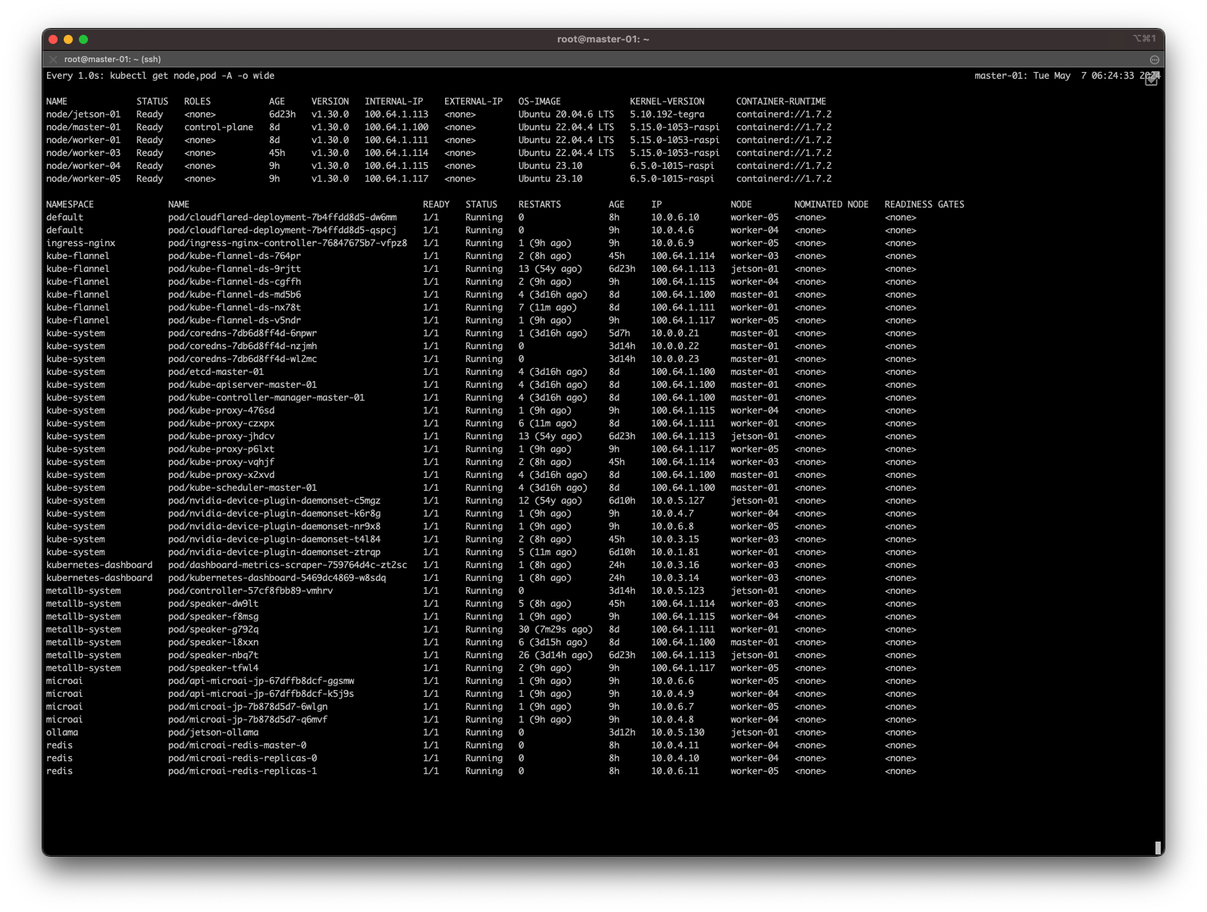Click the 'Ubuntu 20.04.6 LTS' OS image

pyautogui.click(x=566, y=114)
